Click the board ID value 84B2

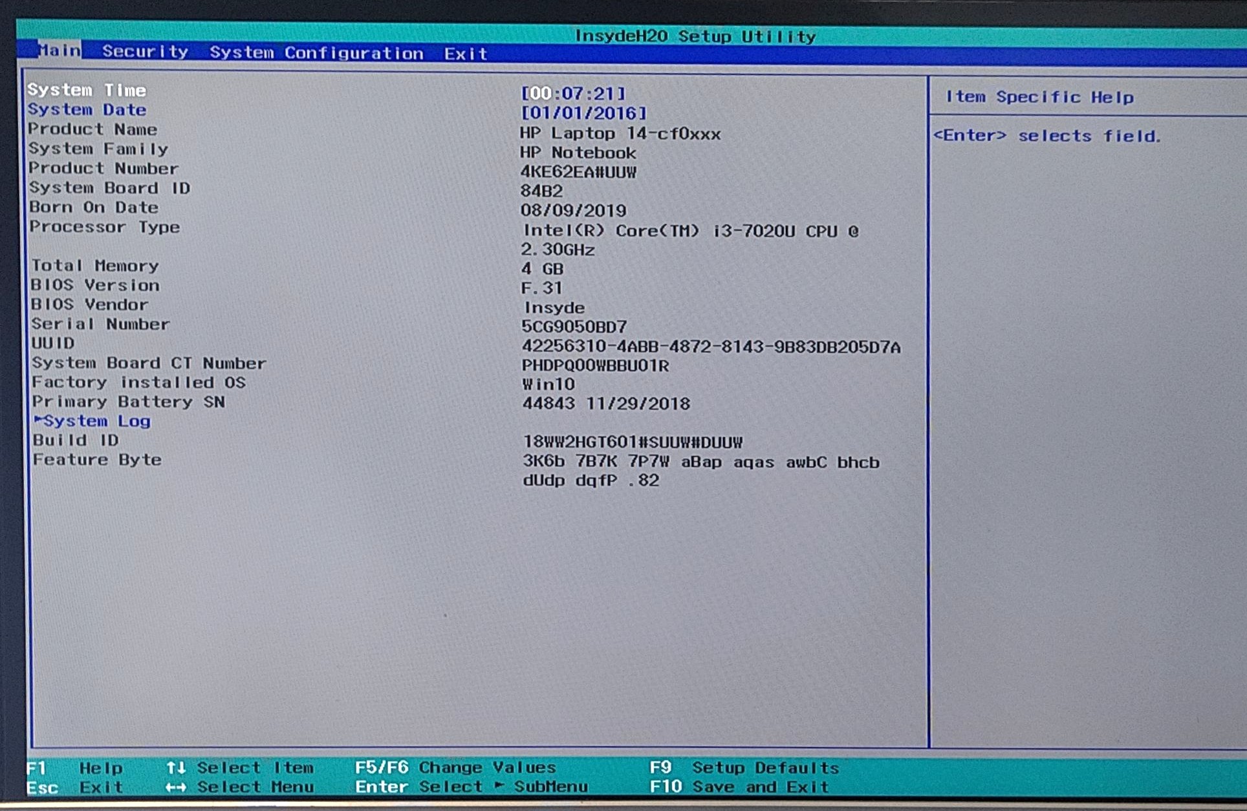[x=542, y=191]
